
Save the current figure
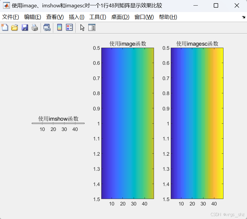point(25,27)
